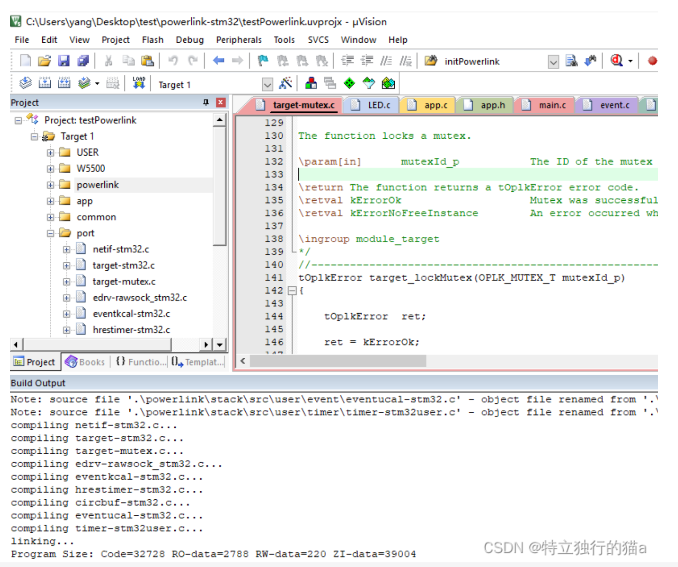Open the Target 1 dropdown list
The width and height of the screenshot is (678, 567).
pyautogui.click(x=267, y=85)
